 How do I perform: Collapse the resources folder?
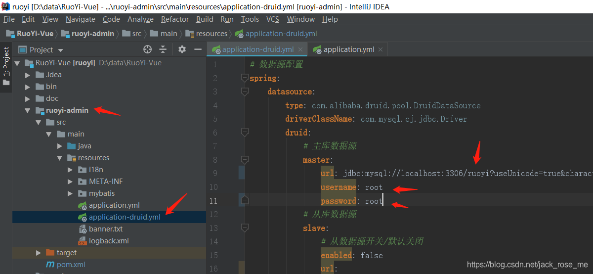[x=59, y=158]
